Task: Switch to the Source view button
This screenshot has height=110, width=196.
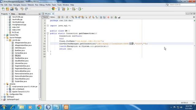Action: 45,17
